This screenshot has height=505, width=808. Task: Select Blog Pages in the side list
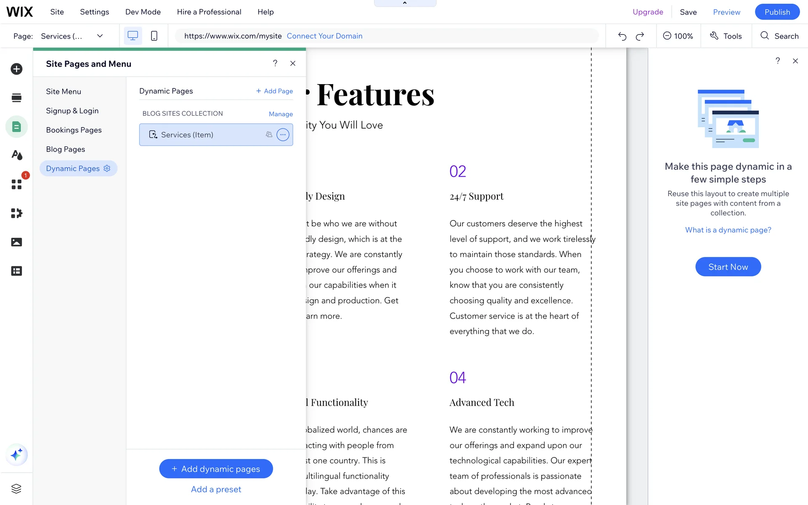coord(65,149)
